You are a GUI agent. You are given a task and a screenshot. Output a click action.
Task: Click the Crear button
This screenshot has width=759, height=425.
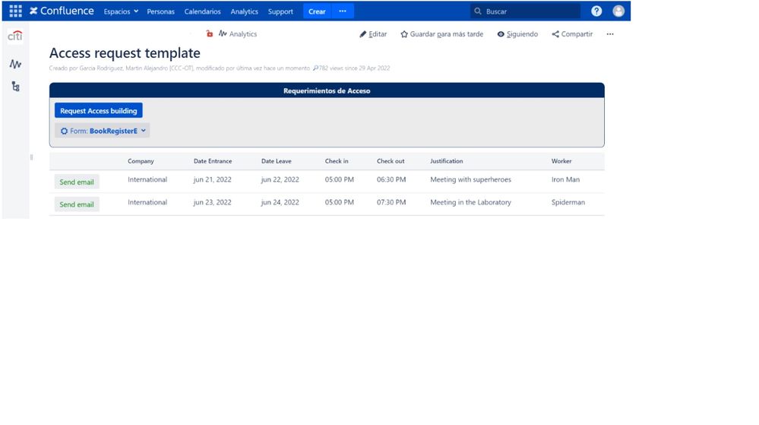pyautogui.click(x=317, y=11)
